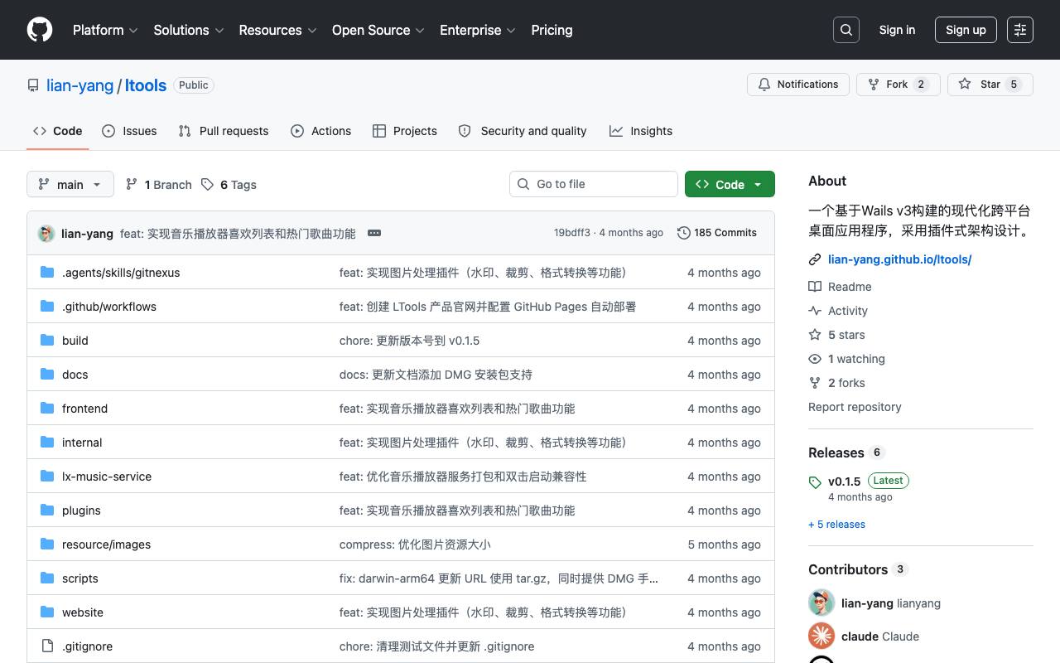Switch to the Actions tab
The width and height of the screenshot is (1060, 663).
[321, 131]
